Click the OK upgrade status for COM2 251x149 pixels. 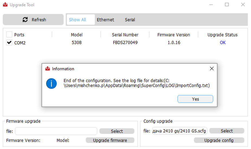[223, 43]
